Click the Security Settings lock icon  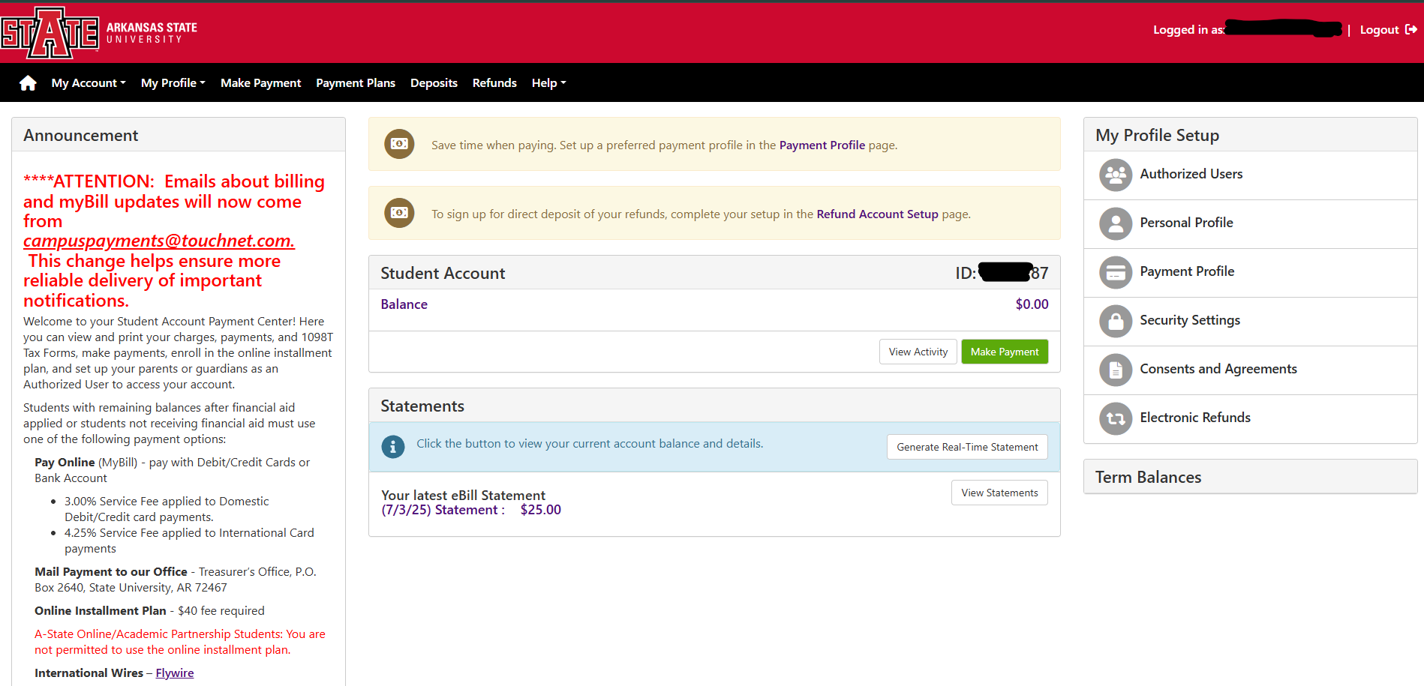point(1116,321)
